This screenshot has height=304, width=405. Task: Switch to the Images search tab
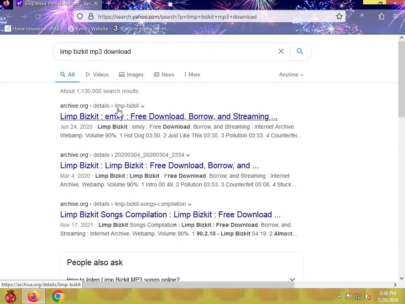tap(131, 74)
